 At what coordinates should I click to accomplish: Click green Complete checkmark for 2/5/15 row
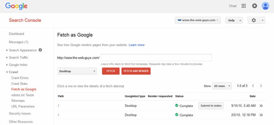177,115
